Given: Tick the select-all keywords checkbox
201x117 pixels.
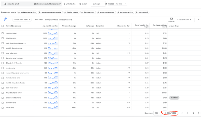Looking at the screenshot, I should (x=3, y=26).
